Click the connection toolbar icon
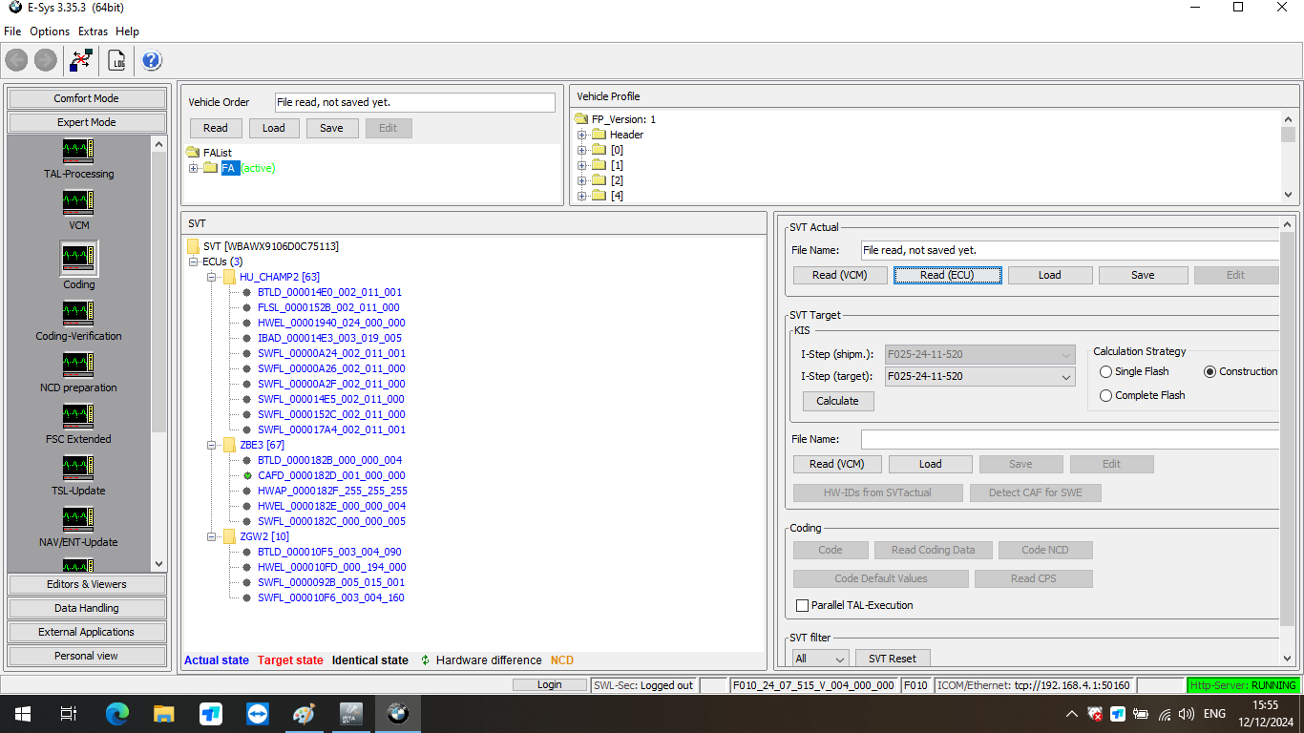The height and width of the screenshot is (733, 1304). (81, 60)
